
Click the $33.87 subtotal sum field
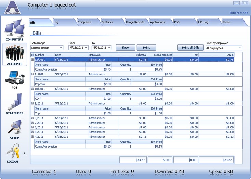[133, 160]
